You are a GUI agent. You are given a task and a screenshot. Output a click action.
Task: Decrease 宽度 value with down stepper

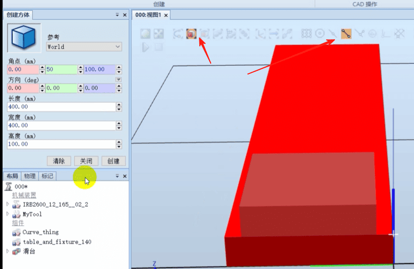pos(119,128)
